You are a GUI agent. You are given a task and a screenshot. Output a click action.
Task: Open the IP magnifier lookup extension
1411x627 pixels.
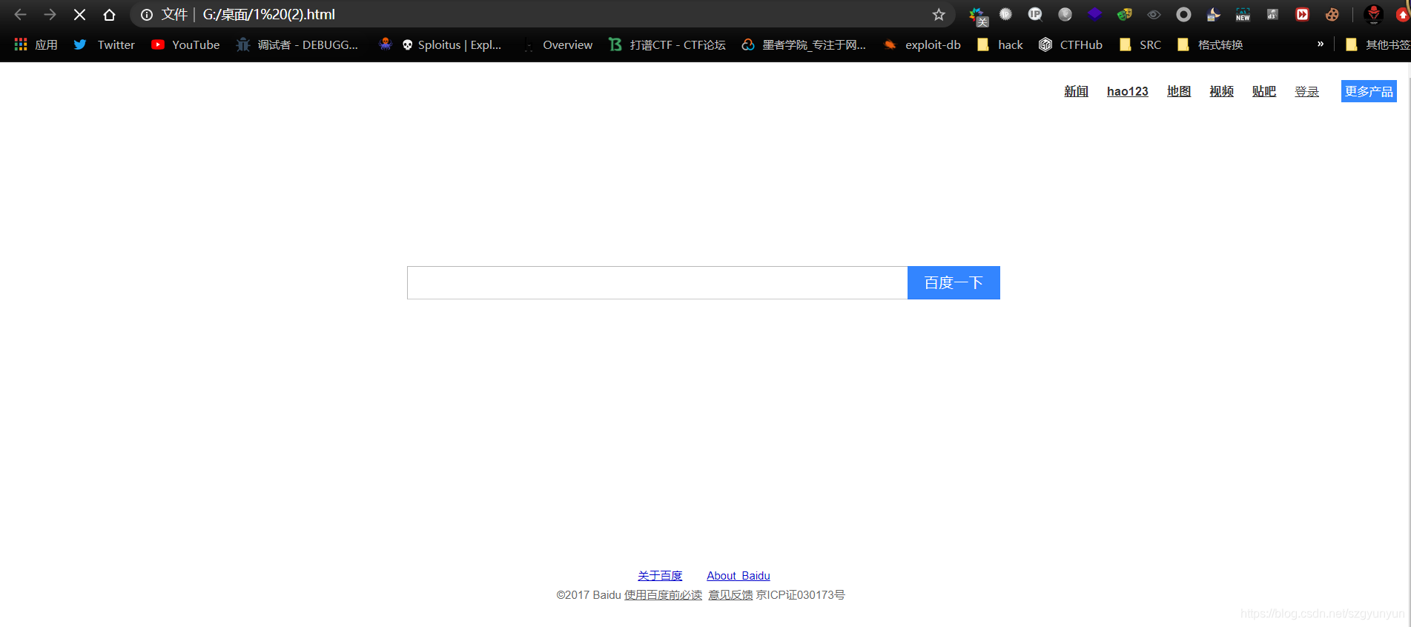(1035, 14)
